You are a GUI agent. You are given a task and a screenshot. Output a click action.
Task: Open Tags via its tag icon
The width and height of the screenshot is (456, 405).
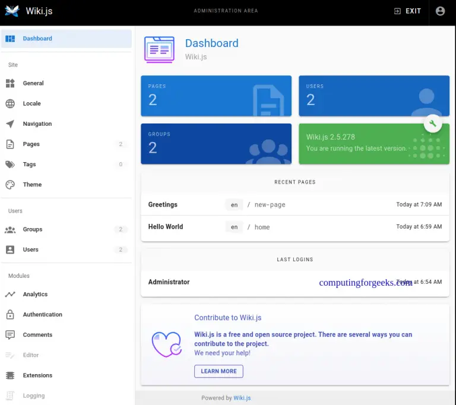[x=10, y=164]
